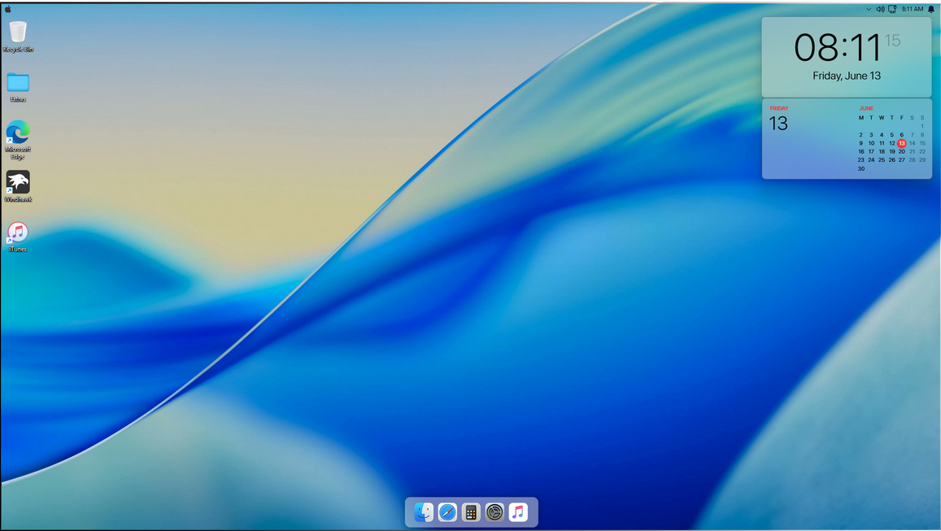
Task: Open notifications via the bell icon
Action: point(931,9)
